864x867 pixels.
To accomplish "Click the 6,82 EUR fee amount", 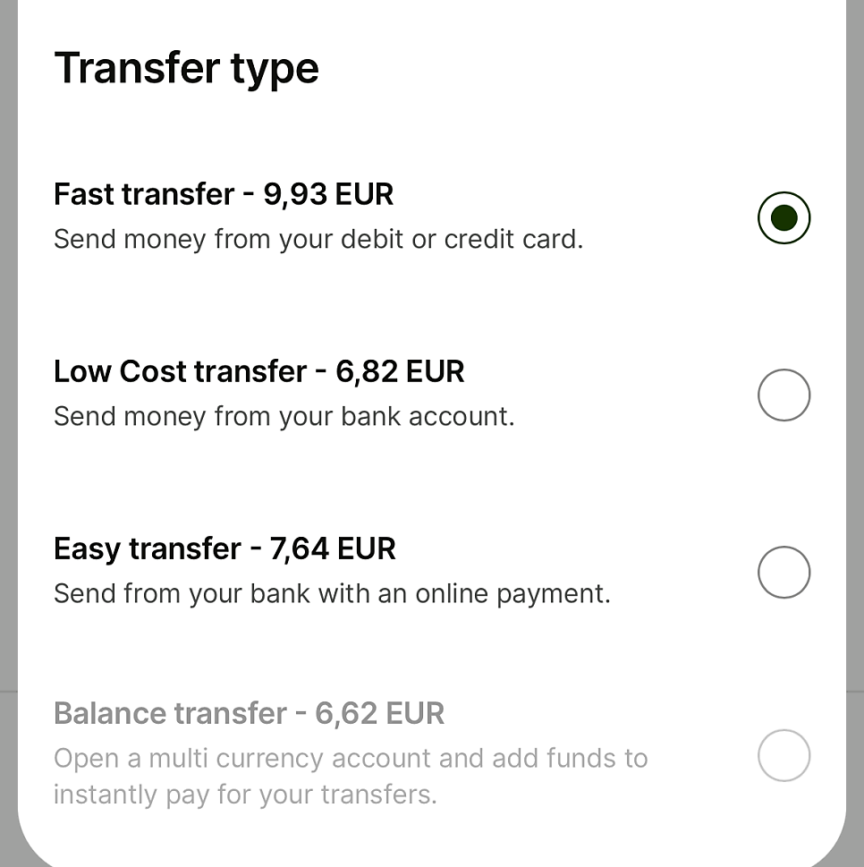I will pyautogui.click(x=400, y=371).
